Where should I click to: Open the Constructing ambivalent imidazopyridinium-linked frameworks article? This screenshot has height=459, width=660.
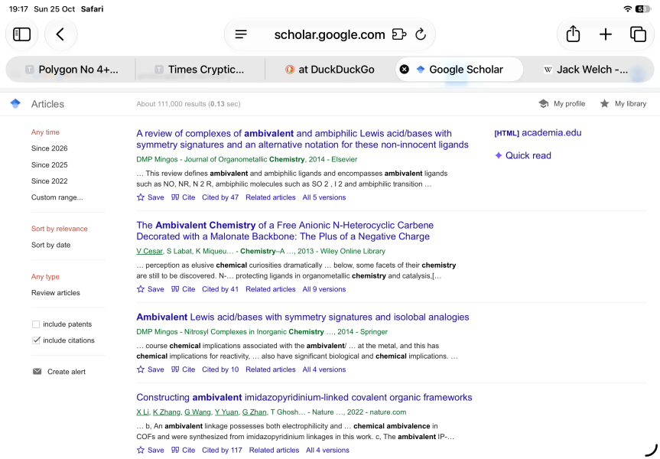click(304, 398)
